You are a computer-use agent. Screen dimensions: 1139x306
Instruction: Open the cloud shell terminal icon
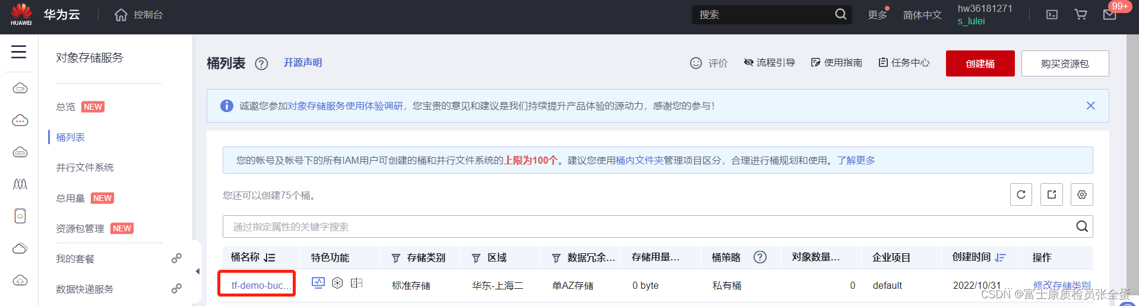[x=1052, y=15]
